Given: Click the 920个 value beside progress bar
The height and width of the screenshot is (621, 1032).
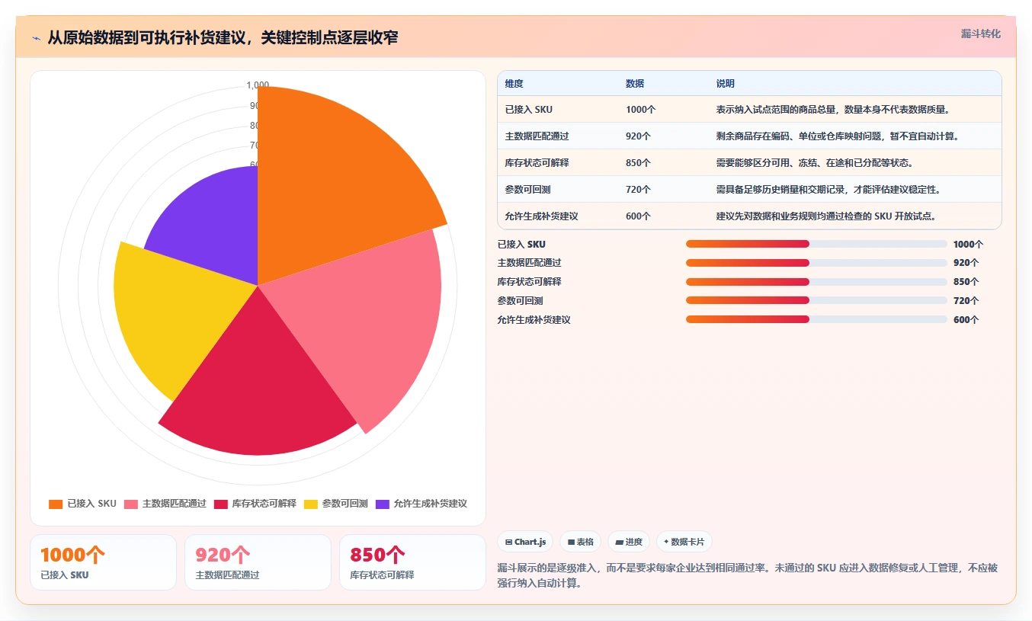Looking at the screenshot, I should coord(966,263).
